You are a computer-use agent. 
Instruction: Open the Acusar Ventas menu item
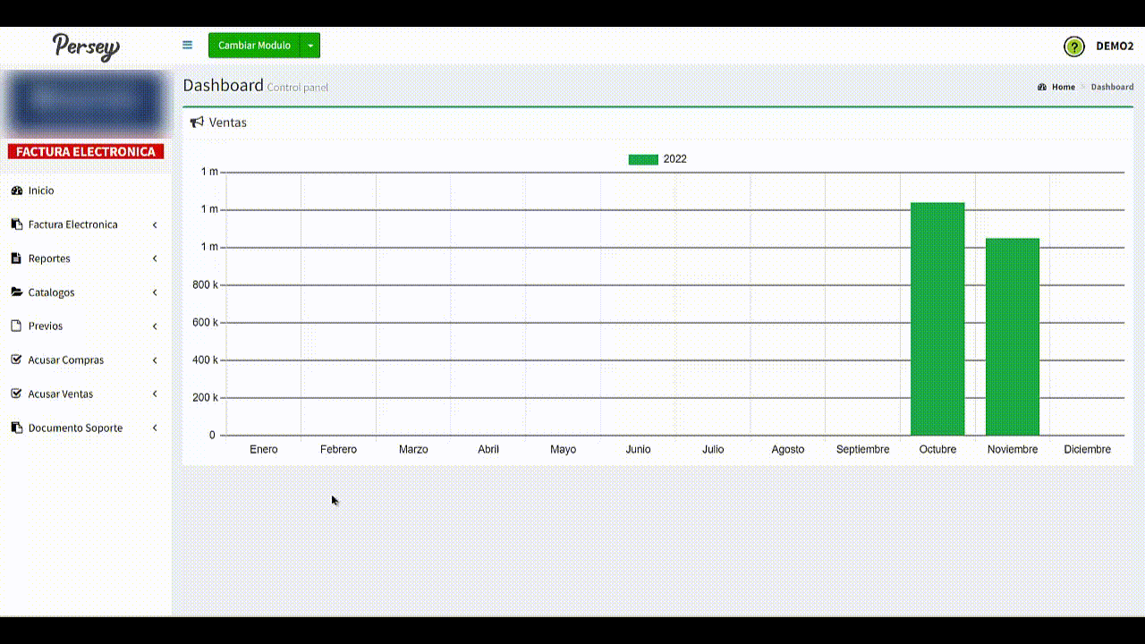[x=61, y=394]
